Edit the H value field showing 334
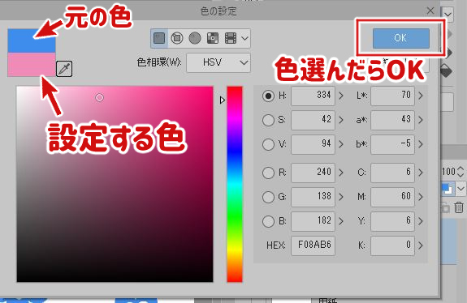Screen dimensions: 467x303 point(313,96)
